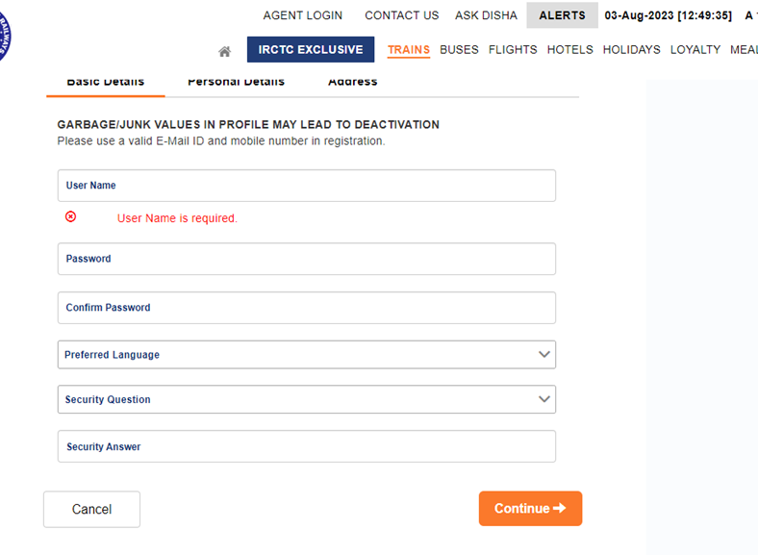Open the IRCTC EXCLUSIVE menu
This screenshot has height=555, width=758.
click(x=311, y=50)
